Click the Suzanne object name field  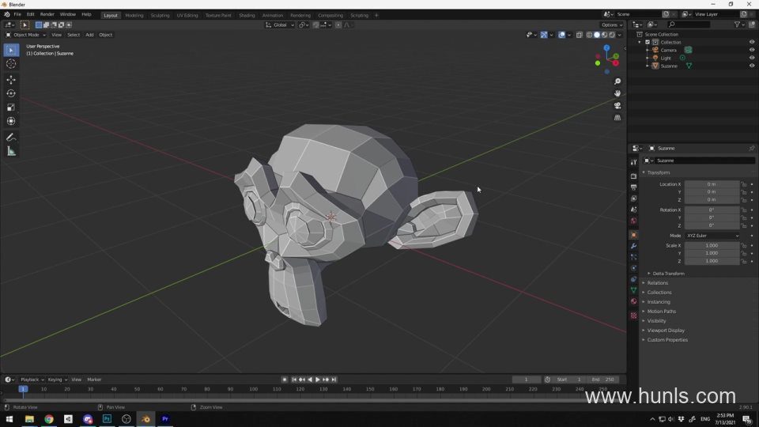[x=704, y=161]
